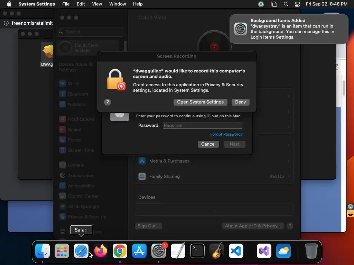Launch Safari from the Dock
Viewport: 354px width, 265px height.
pos(81,251)
